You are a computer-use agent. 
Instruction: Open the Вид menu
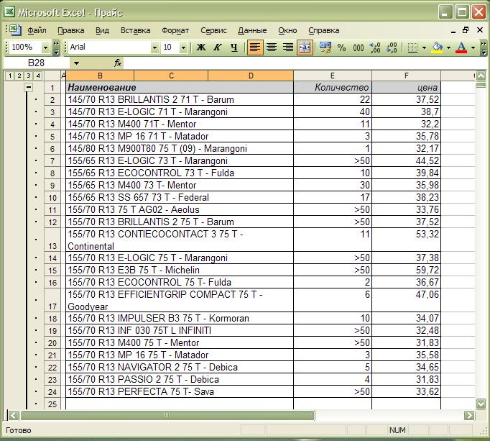point(102,30)
